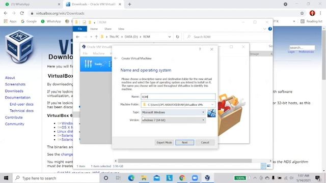This screenshot has width=326, height=183.
Task: Switch to the WhatsApp browser tab
Action: pyautogui.click(x=32, y=4)
